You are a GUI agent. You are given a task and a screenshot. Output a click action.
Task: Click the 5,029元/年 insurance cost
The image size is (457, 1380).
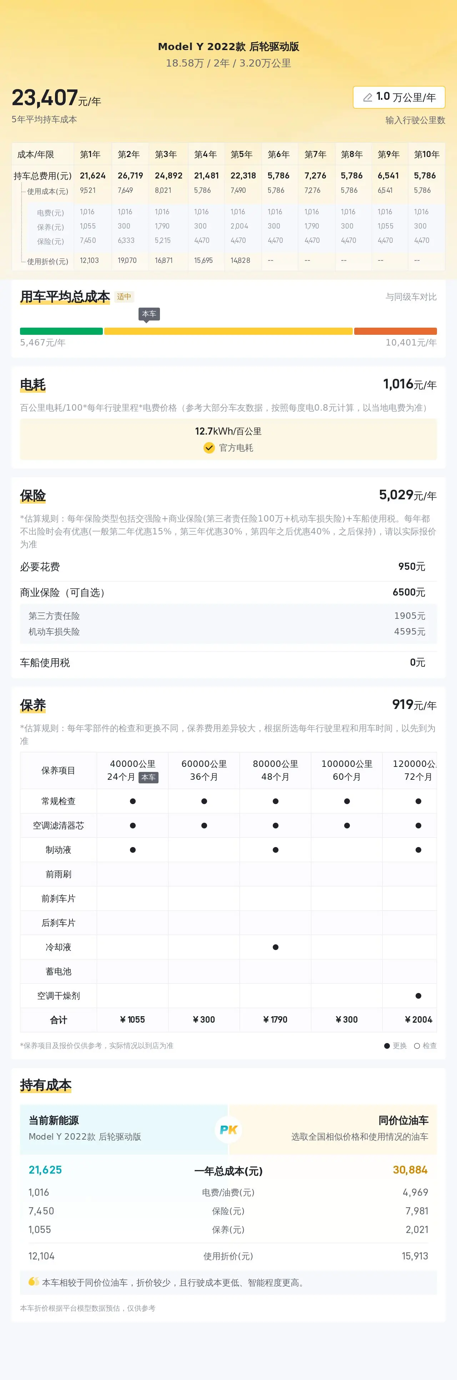408,494
